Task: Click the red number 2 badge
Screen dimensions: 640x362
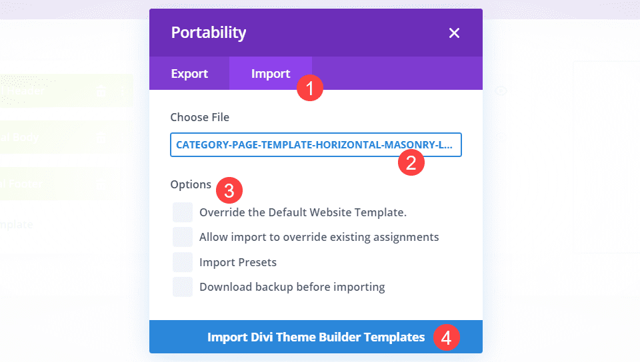Action: 411,161
